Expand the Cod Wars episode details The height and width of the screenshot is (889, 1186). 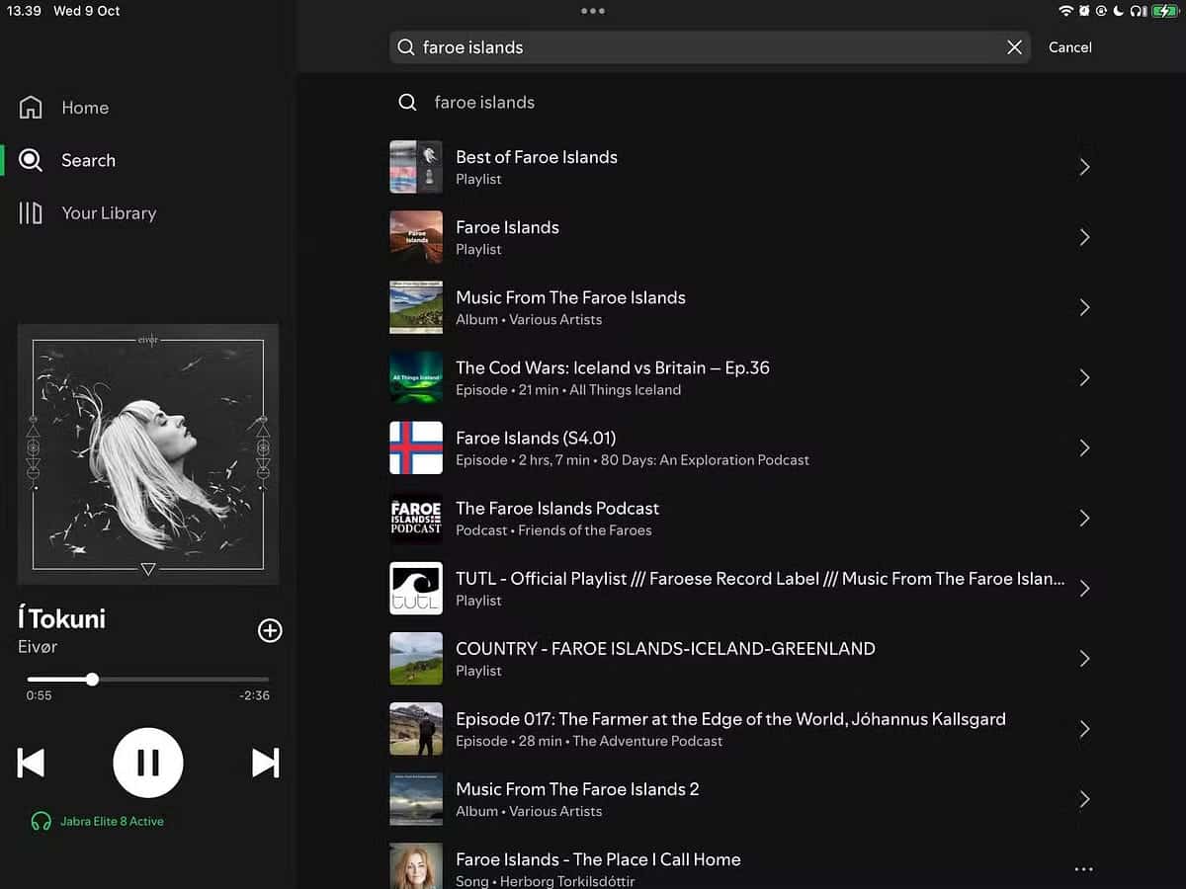tap(1084, 377)
